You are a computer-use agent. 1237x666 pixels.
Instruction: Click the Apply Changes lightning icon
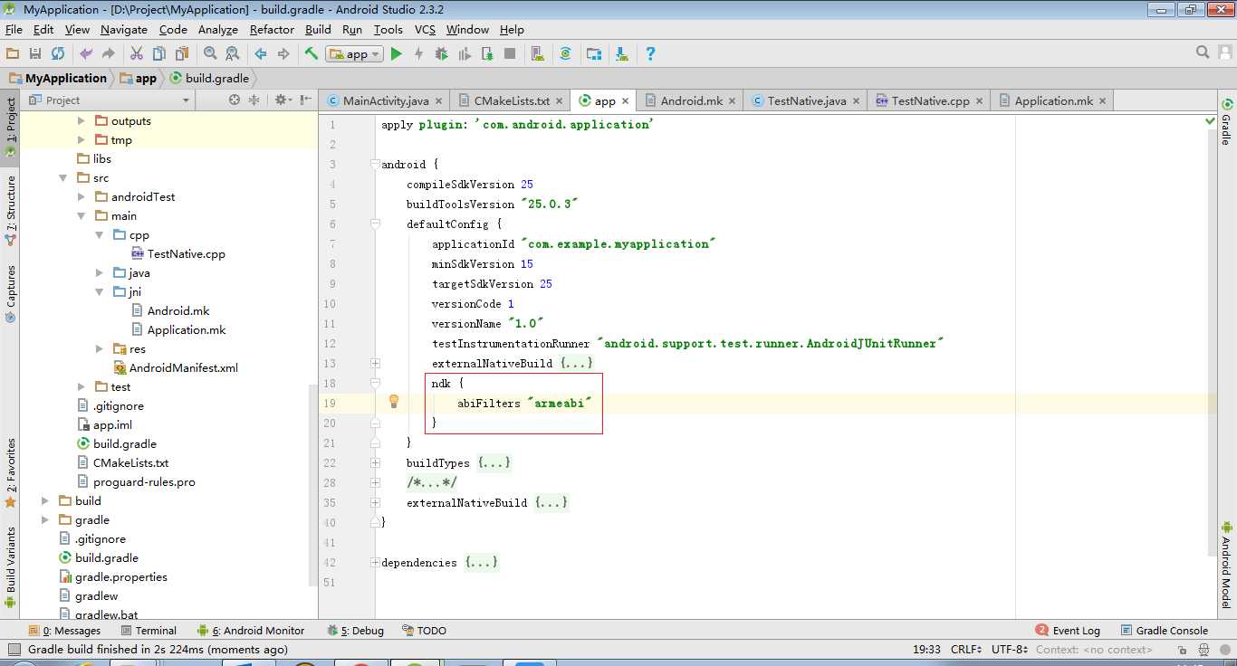[x=418, y=54]
